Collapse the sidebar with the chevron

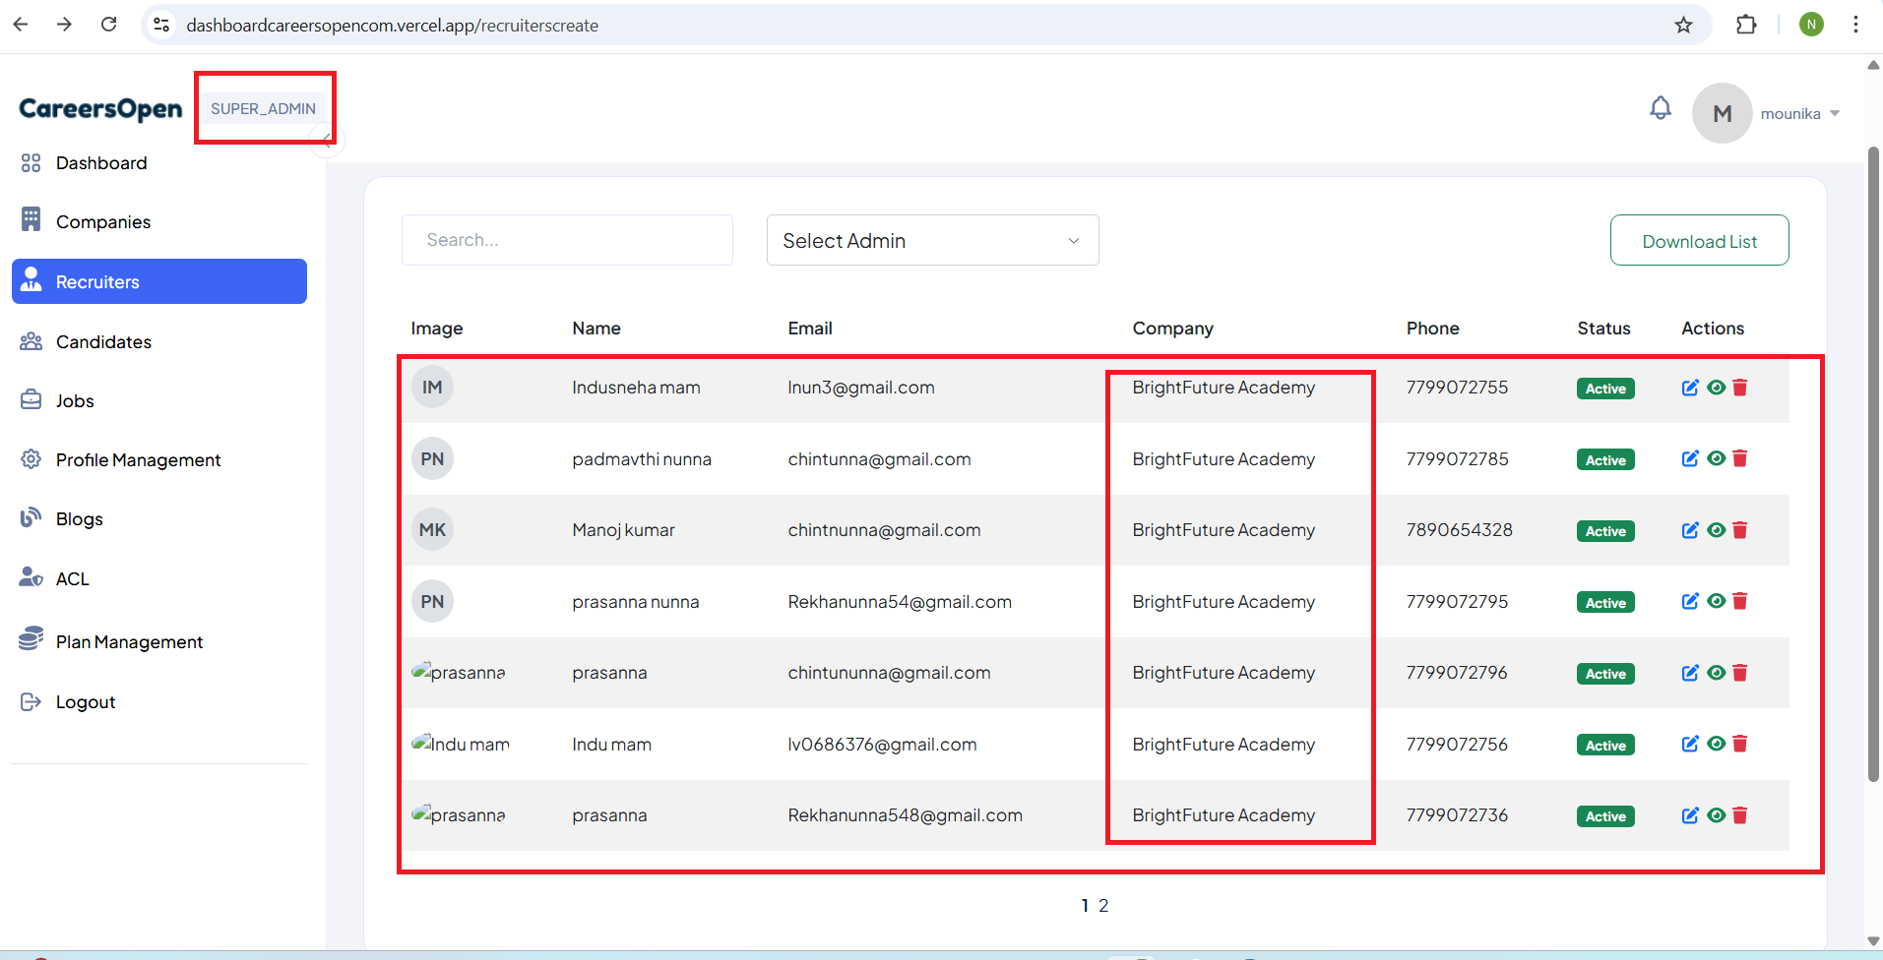tap(327, 142)
